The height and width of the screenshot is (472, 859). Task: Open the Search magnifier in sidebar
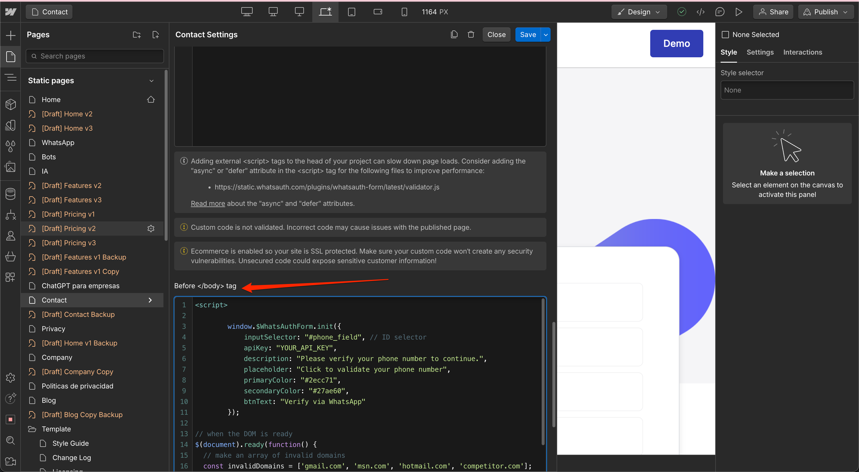10,440
